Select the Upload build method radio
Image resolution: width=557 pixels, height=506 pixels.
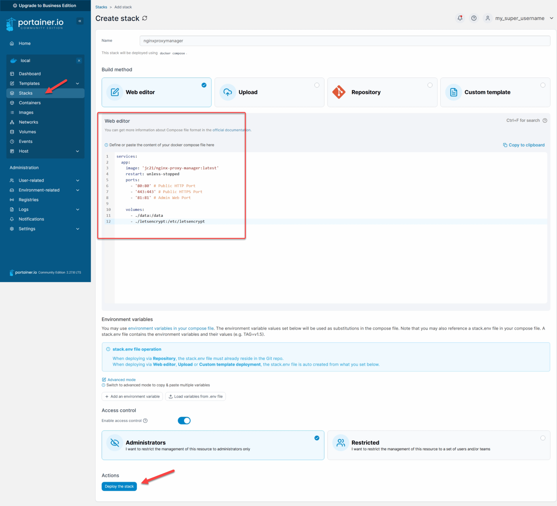[317, 85]
